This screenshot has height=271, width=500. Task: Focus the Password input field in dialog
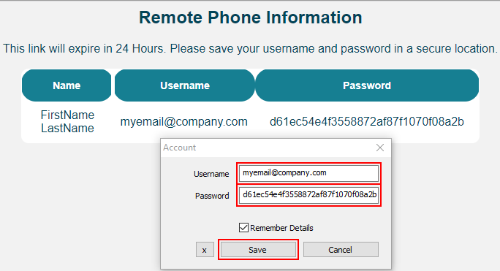tap(308, 195)
